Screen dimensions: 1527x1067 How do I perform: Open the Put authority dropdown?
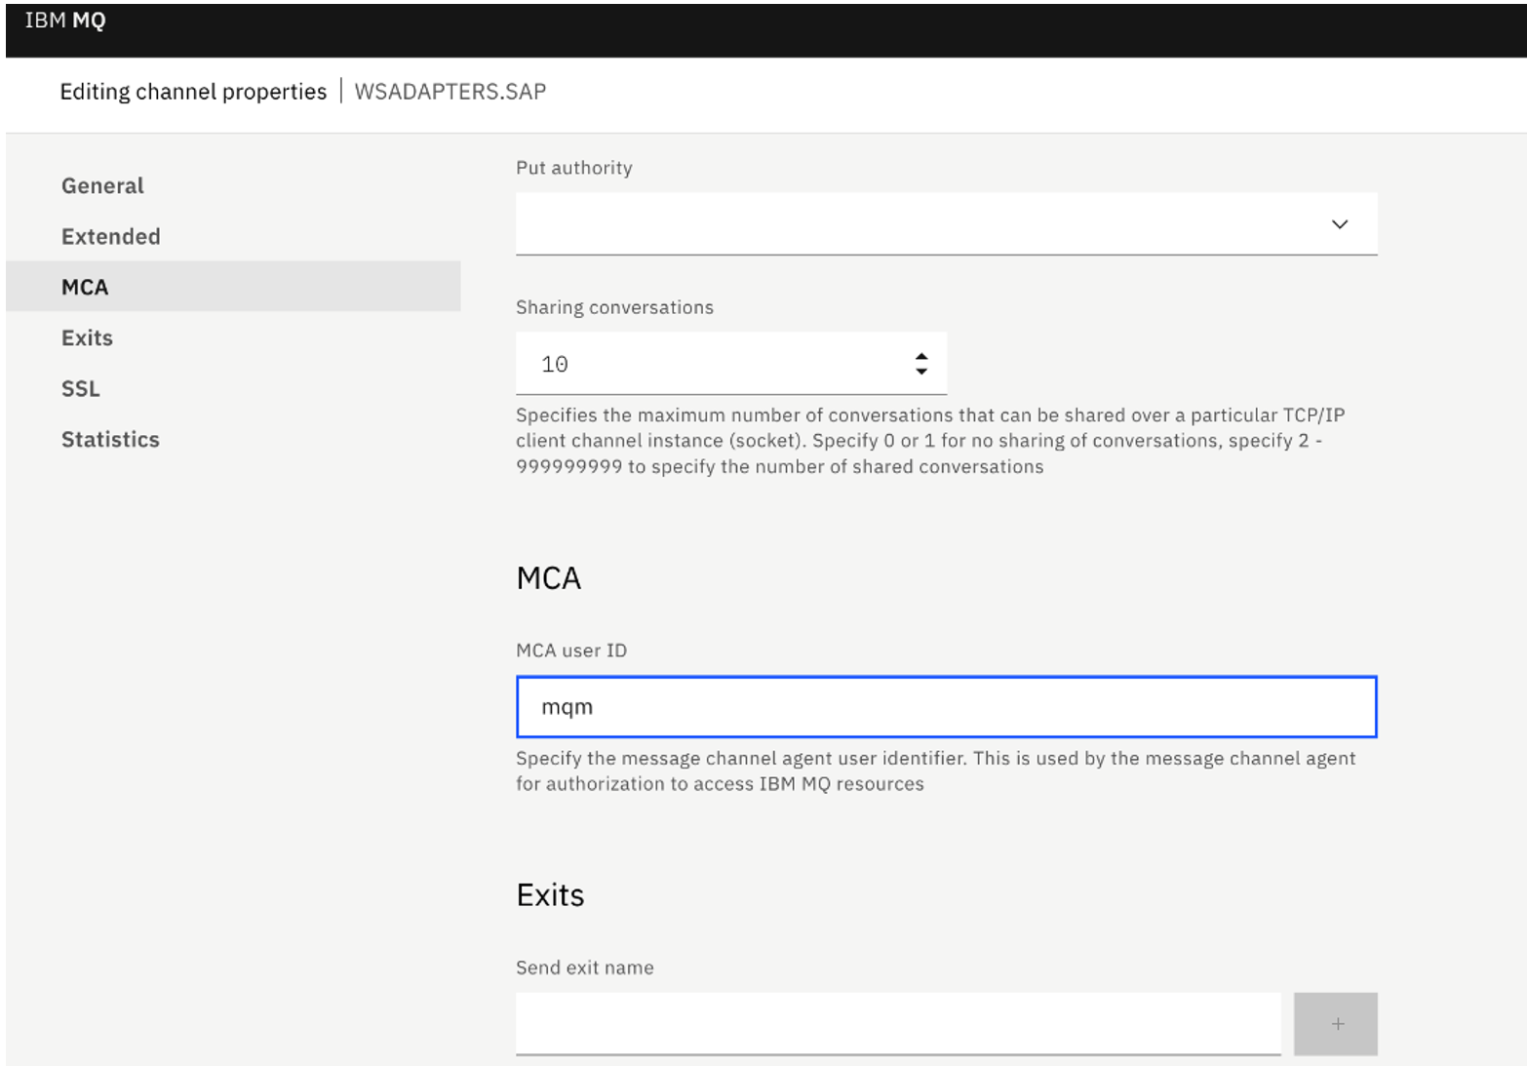coord(944,223)
